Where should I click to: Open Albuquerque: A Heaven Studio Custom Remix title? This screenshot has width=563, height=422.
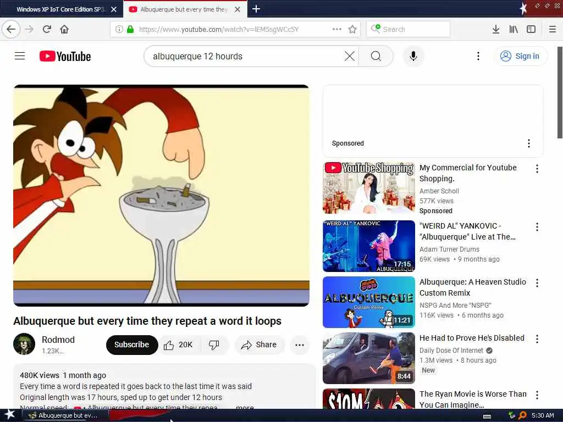[x=472, y=287]
